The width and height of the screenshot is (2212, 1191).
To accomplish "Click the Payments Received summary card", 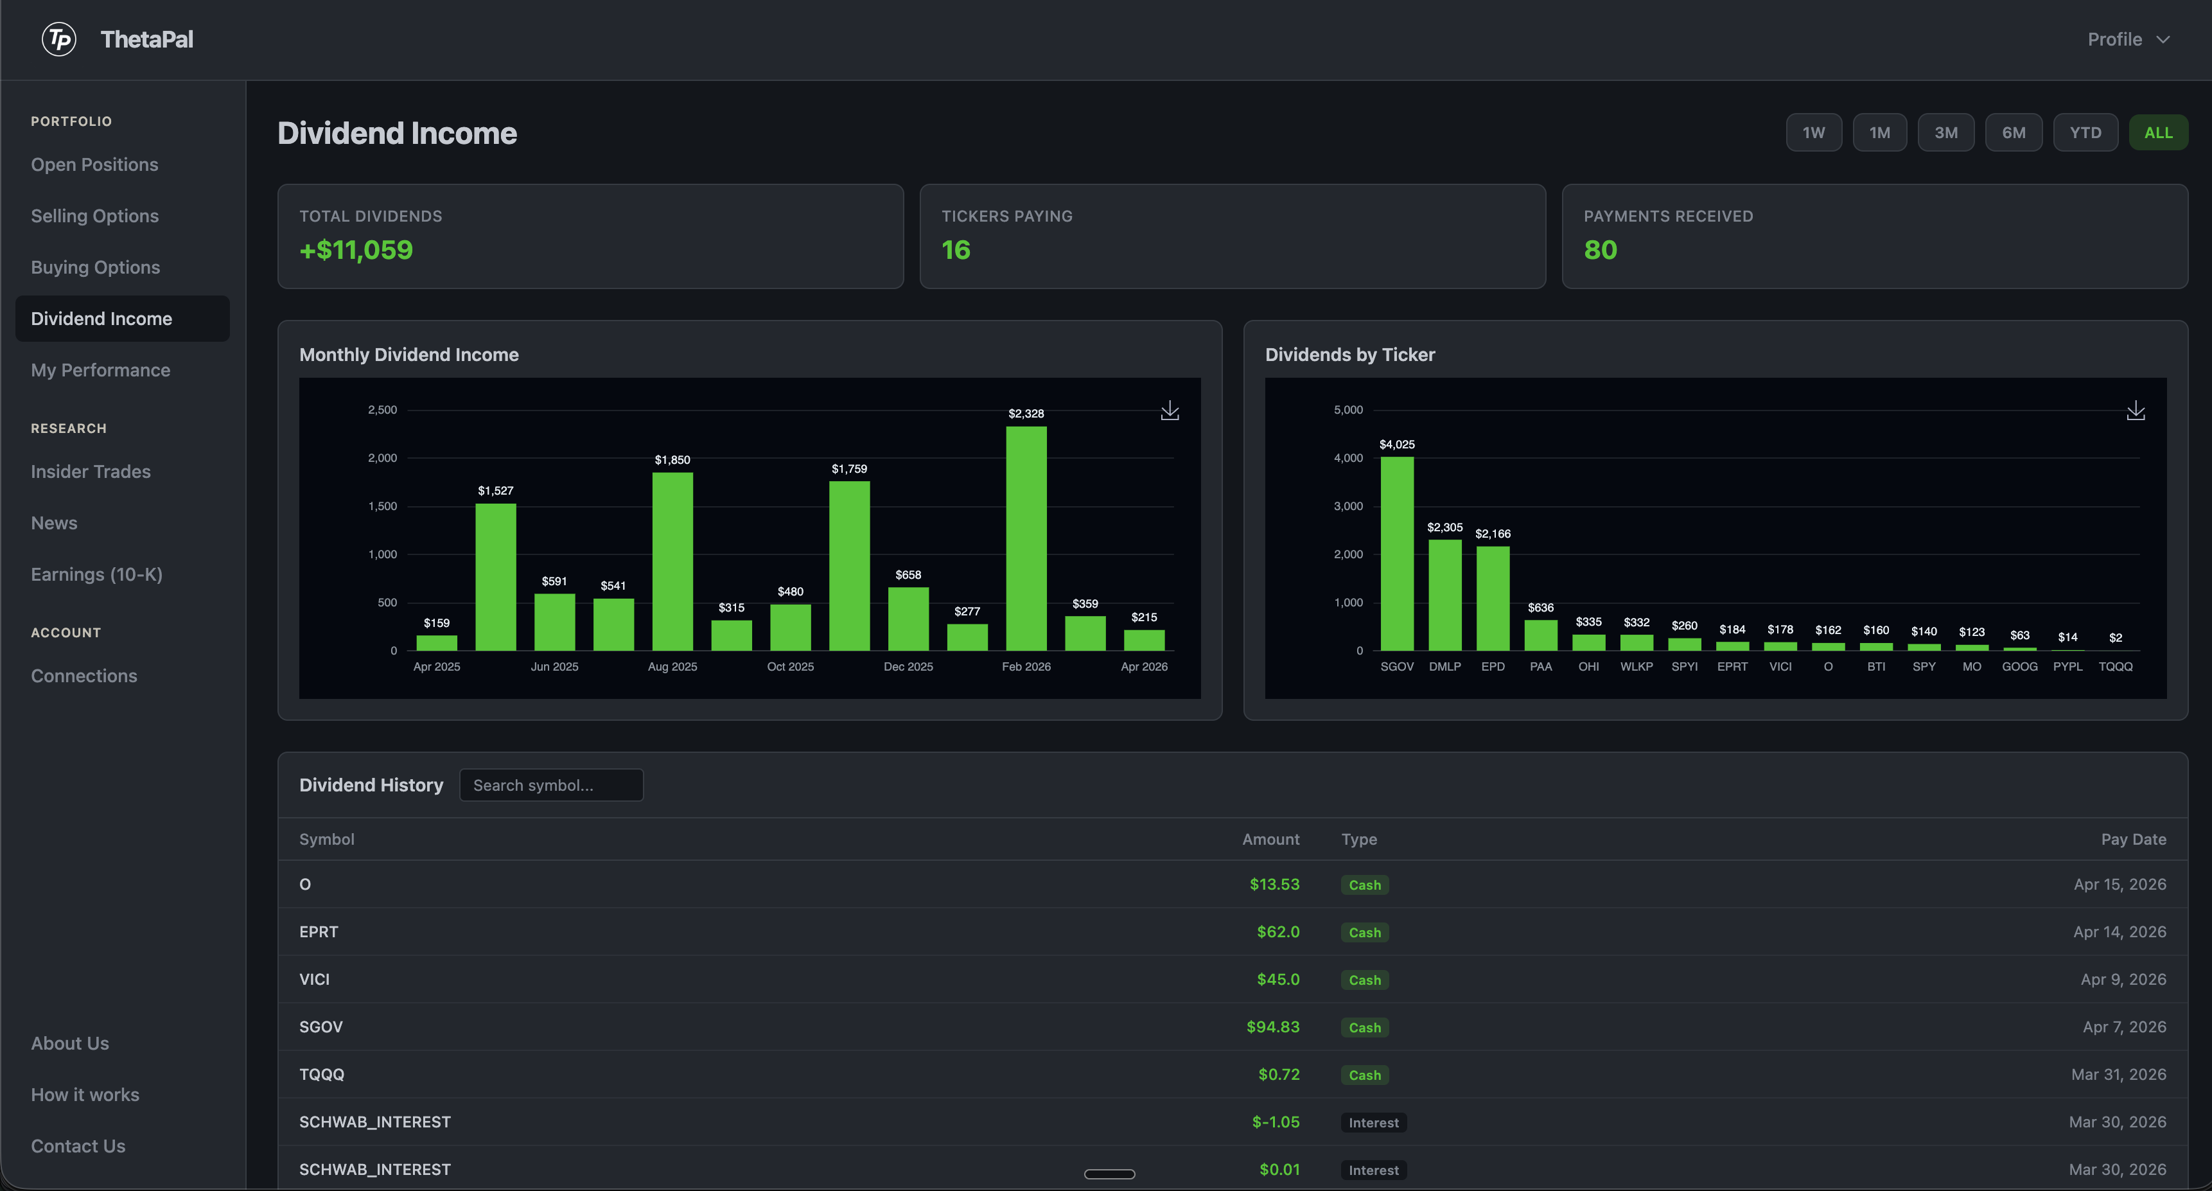I will point(1875,236).
